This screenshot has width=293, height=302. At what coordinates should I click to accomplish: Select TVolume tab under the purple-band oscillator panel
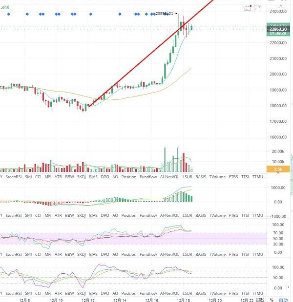[x=217, y=254]
